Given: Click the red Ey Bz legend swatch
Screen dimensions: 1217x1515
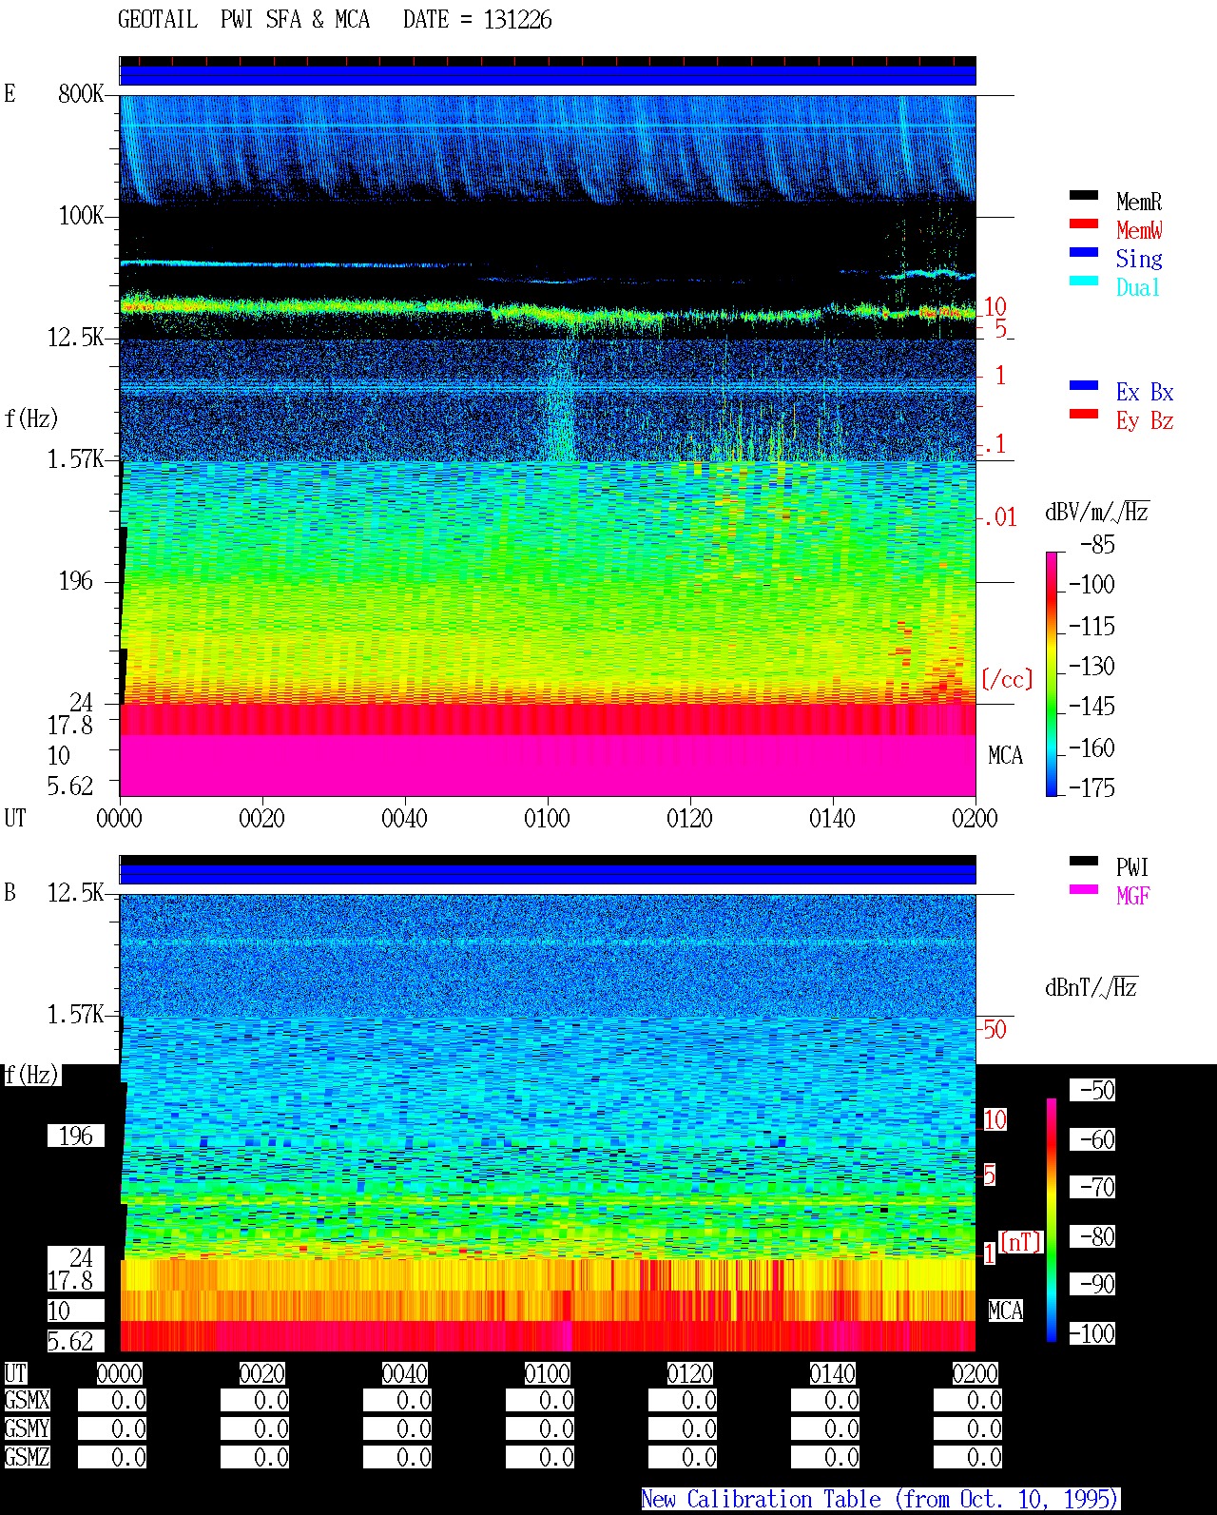Looking at the screenshot, I should (1084, 414).
